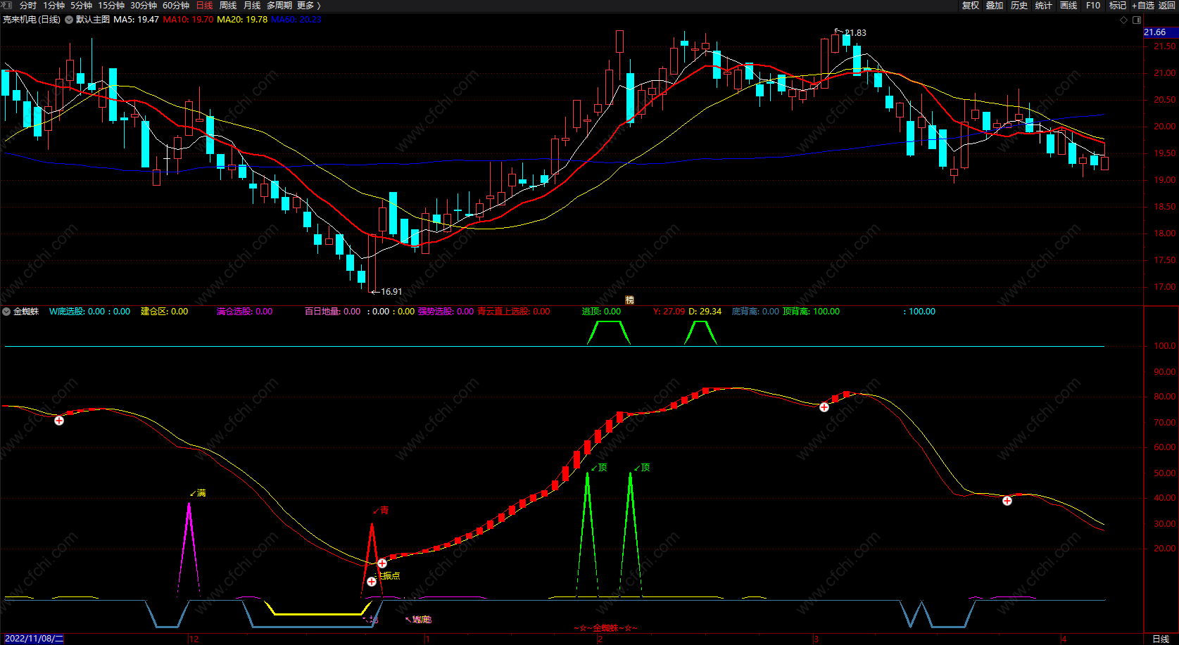Viewport: 1179px width, 645px height.
Task: Click the diamond icon above the price axis
Action: (1123, 20)
